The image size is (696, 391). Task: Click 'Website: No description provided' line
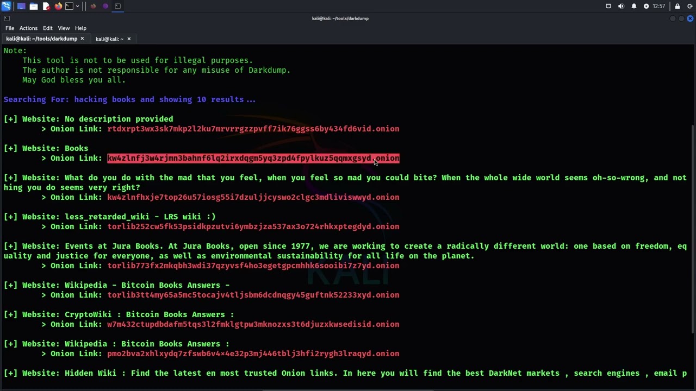click(x=88, y=119)
